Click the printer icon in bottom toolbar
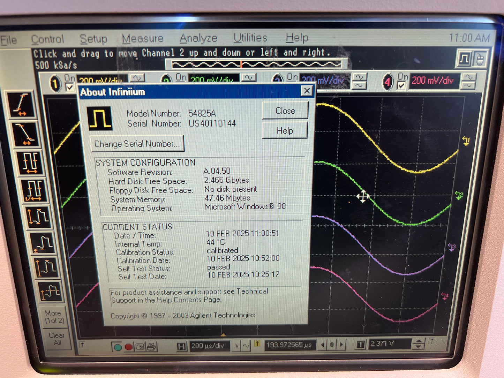Image resolution: width=504 pixels, height=378 pixels. click(151, 347)
